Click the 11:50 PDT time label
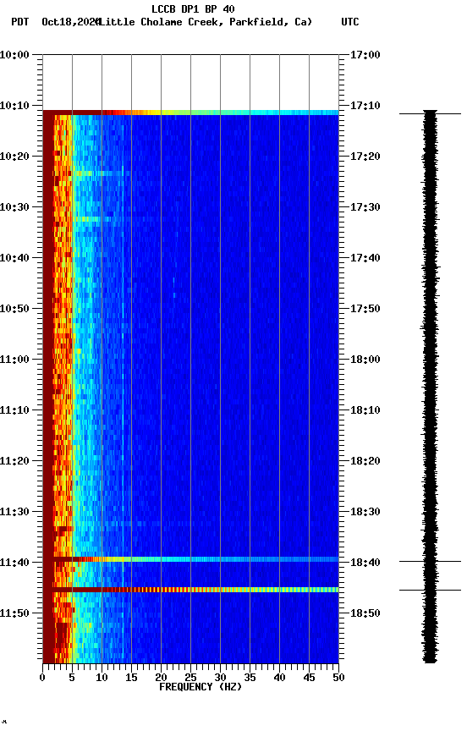This screenshot has width=467, height=731. 14,614
